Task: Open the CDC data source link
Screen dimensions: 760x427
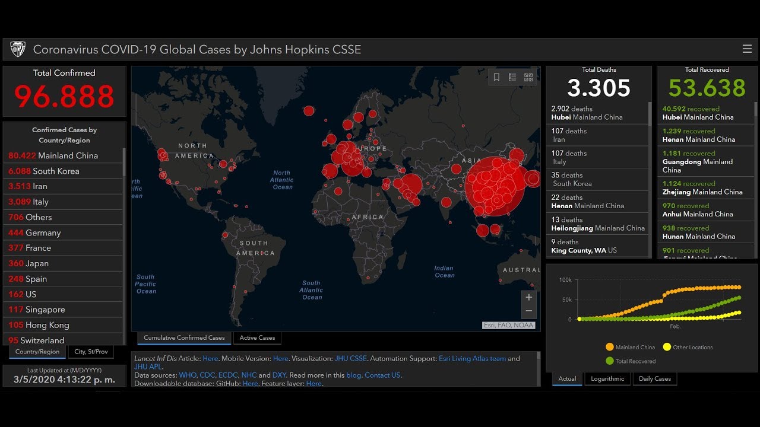Action: [207, 375]
